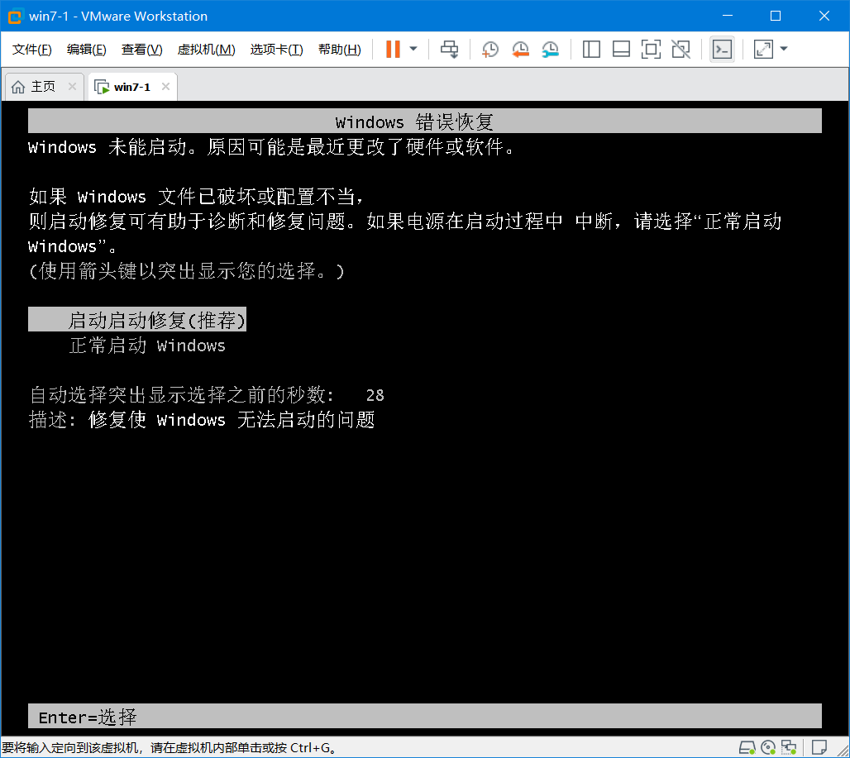The image size is (850, 758).
Task: Enter full screen mode icon
Action: tap(651, 50)
